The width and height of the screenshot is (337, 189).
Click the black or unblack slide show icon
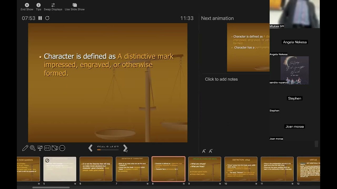click(x=40, y=148)
